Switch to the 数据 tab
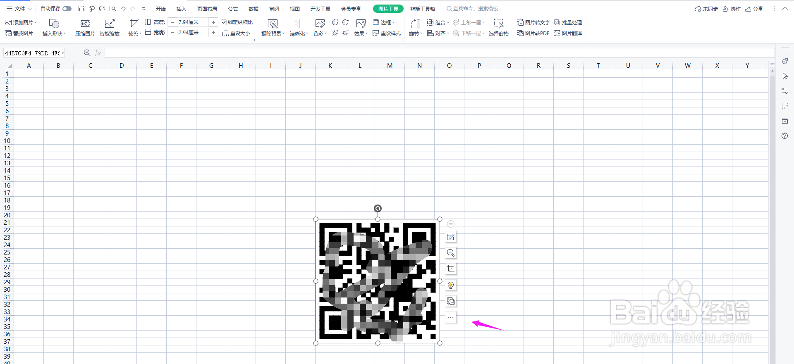This screenshot has height=364, width=794. [254, 9]
